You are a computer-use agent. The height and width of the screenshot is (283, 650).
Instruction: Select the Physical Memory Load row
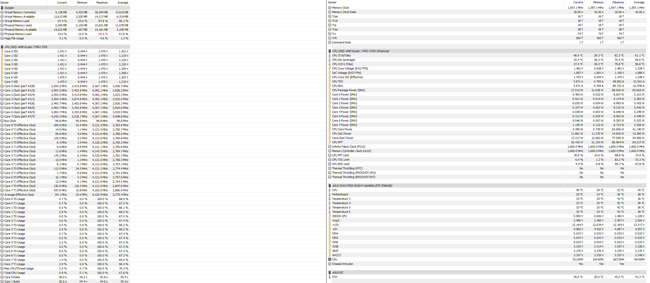coord(18,34)
